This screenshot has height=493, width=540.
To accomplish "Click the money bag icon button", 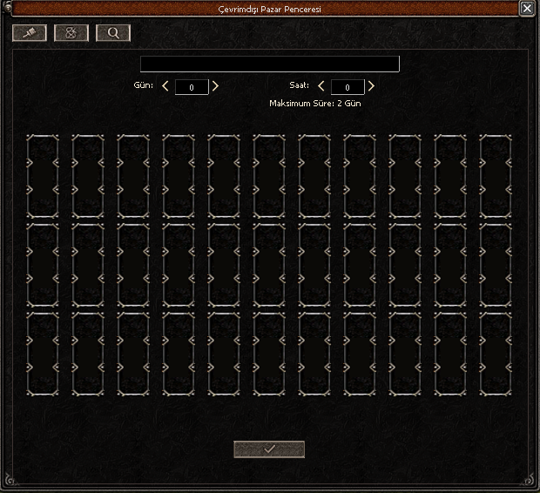I will click(71, 33).
